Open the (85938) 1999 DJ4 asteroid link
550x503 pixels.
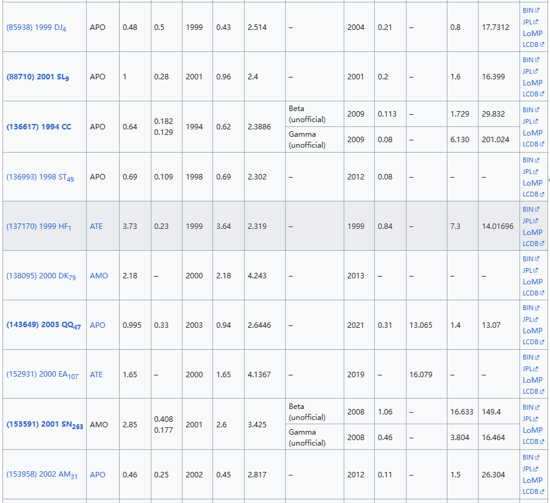point(36,28)
